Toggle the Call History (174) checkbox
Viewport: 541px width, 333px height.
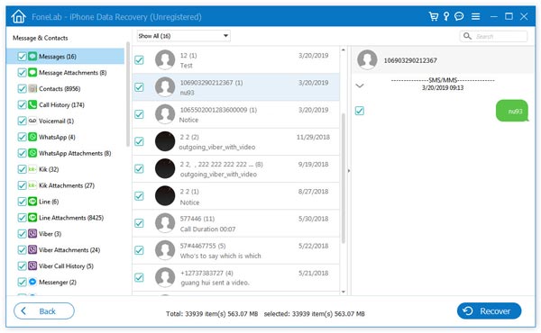(22, 104)
